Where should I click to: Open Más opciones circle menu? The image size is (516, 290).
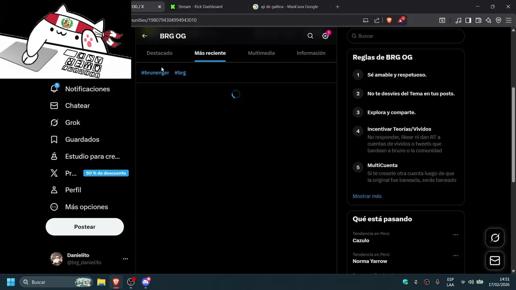[54, 207]
